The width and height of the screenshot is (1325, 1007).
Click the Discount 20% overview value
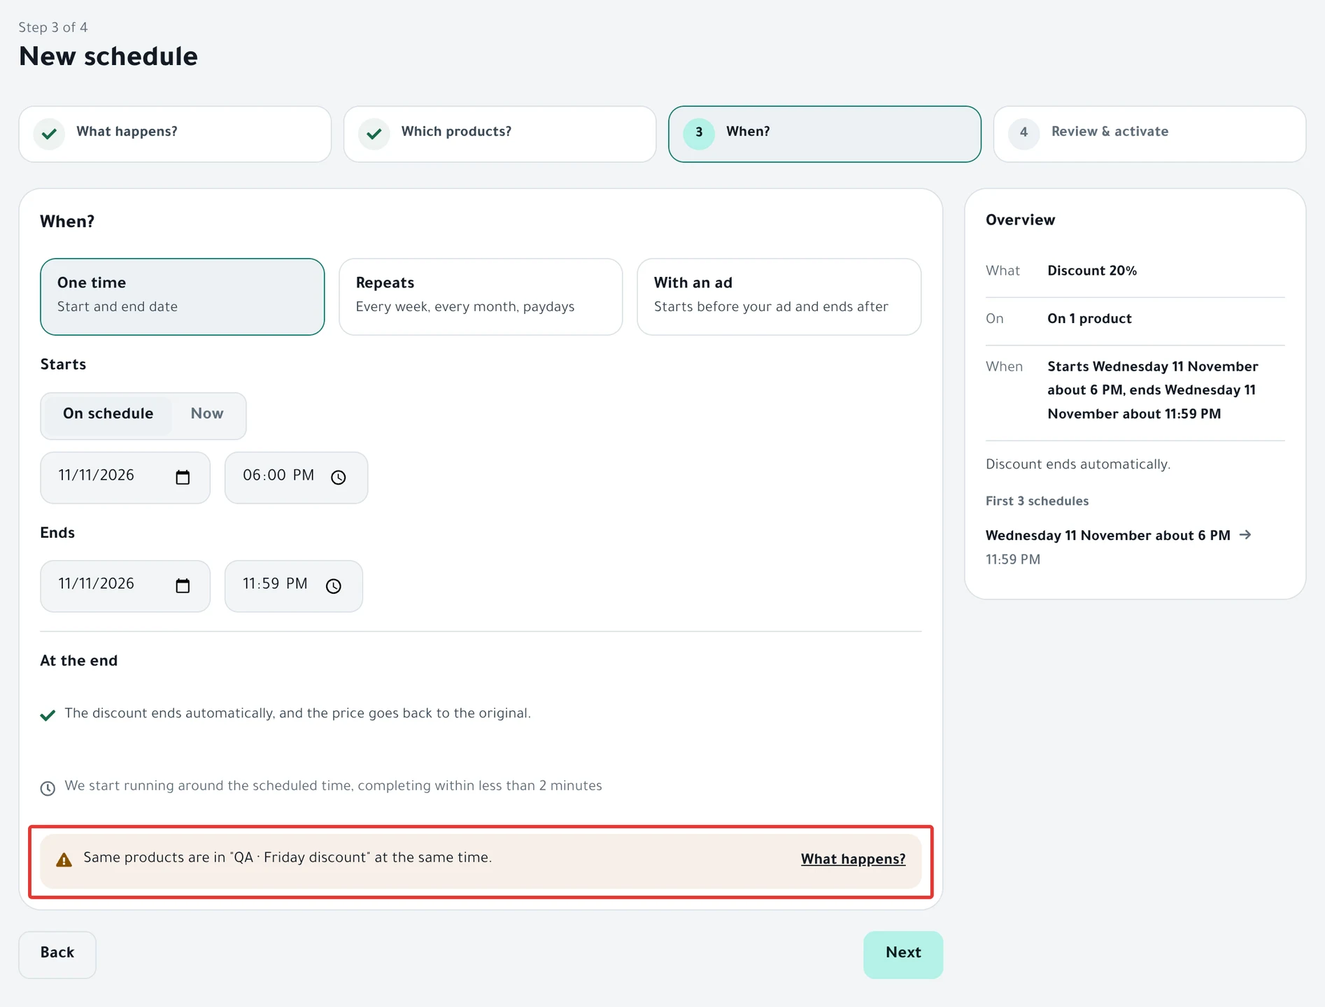pyautogui.click(x=1092, y=271)
